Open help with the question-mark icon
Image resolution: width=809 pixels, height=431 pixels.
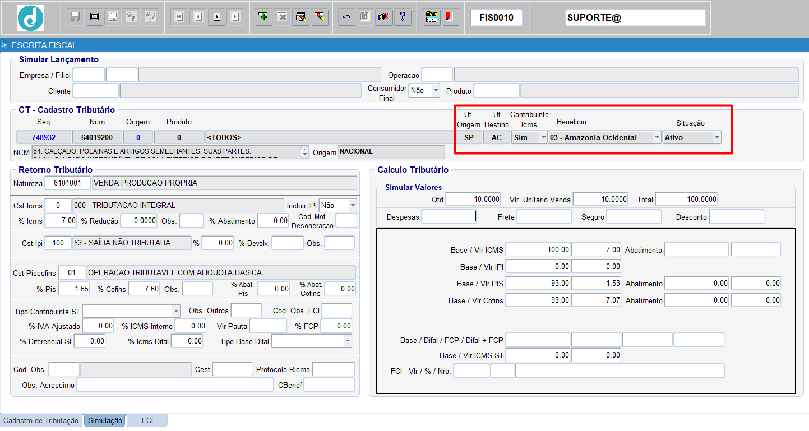click(402, 17)
